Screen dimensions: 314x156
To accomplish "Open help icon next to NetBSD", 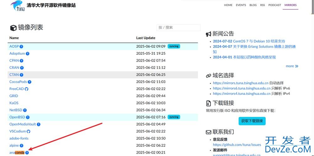I will [25, 110].
